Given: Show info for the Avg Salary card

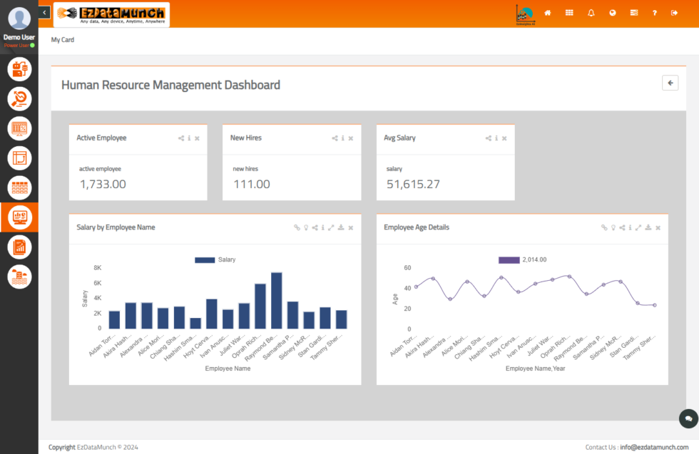Looking at the screenshot, I should tap(496, 138).
